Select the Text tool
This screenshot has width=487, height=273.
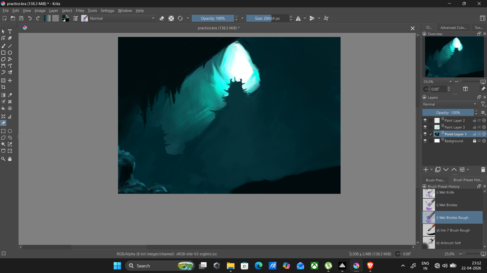[x=10, y=31]
